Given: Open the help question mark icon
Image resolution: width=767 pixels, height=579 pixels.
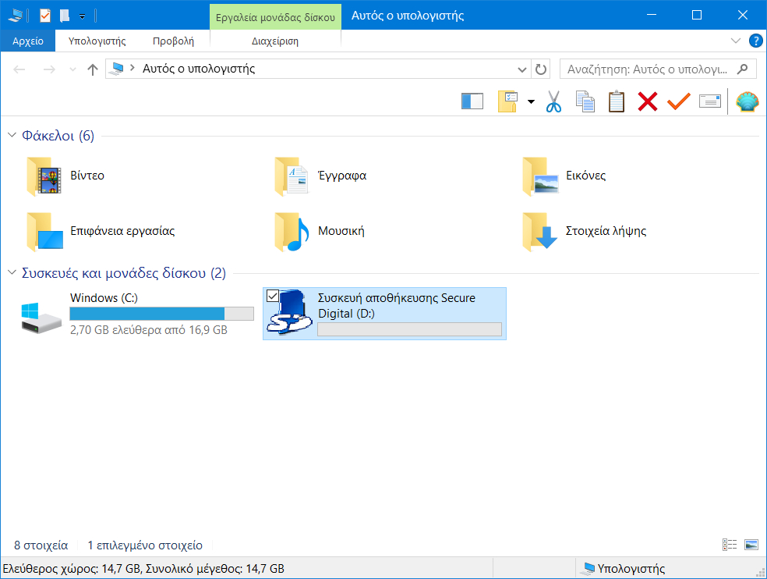Looking at the screenshot, I should (x=756, y=41).
